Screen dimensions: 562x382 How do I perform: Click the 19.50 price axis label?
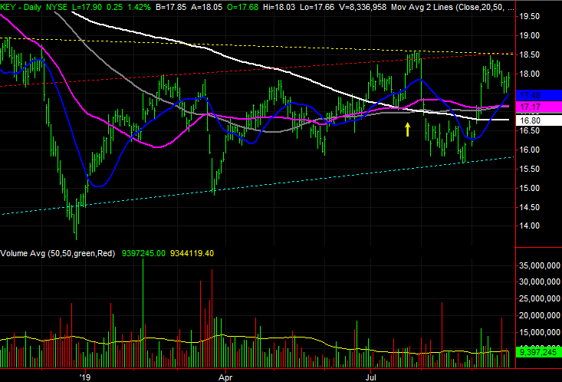[x=531, y=17]
